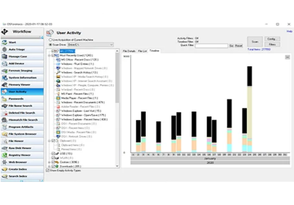Open Raw Disk Viewer module
The image size is (294, 205).
pyautogui.click(x=22, y=148)
